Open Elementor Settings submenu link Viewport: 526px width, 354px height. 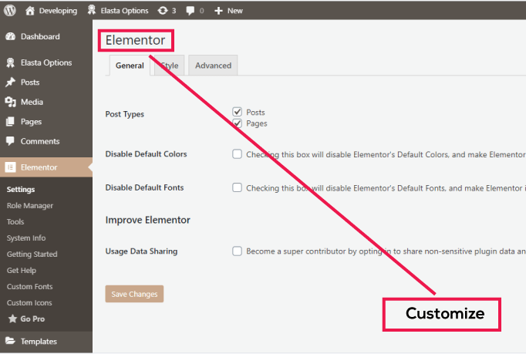pos(21,189)
